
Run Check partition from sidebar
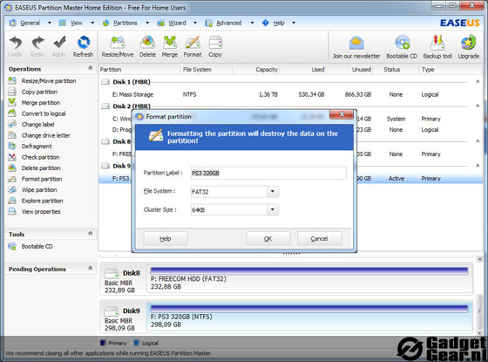point(34,157)
